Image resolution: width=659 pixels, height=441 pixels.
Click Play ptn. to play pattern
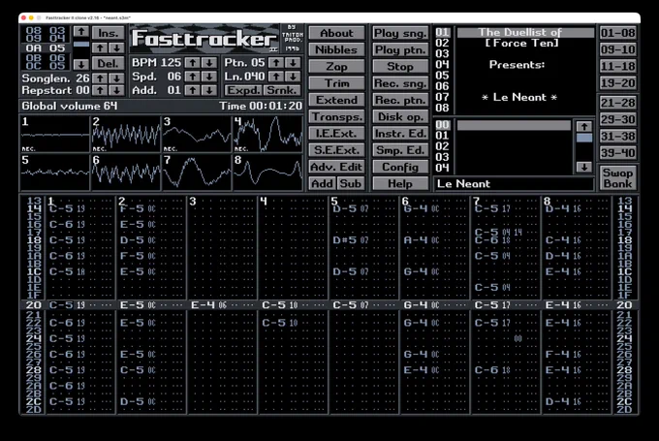tap(400, 49)
